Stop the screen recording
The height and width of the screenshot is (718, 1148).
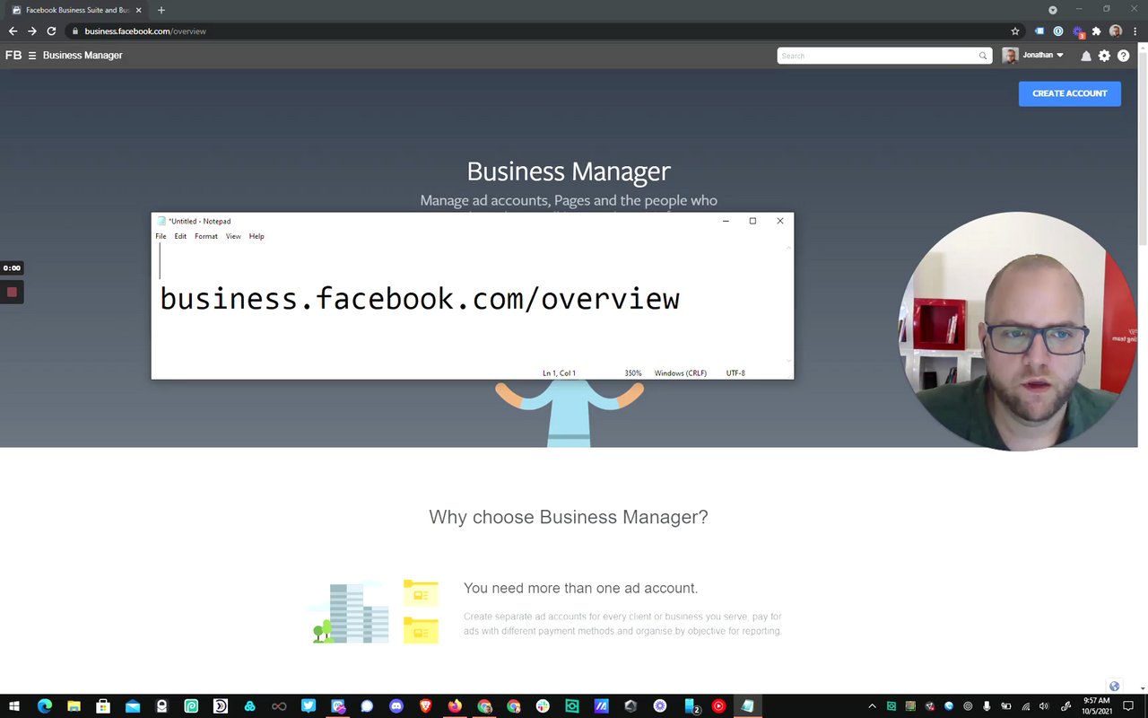click(12, 292)
